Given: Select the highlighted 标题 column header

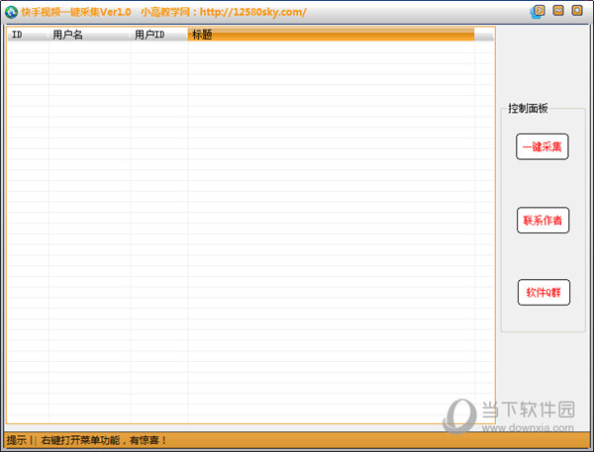Looking at the screenshot, I should pyautogui.click(x=331, y=35).
